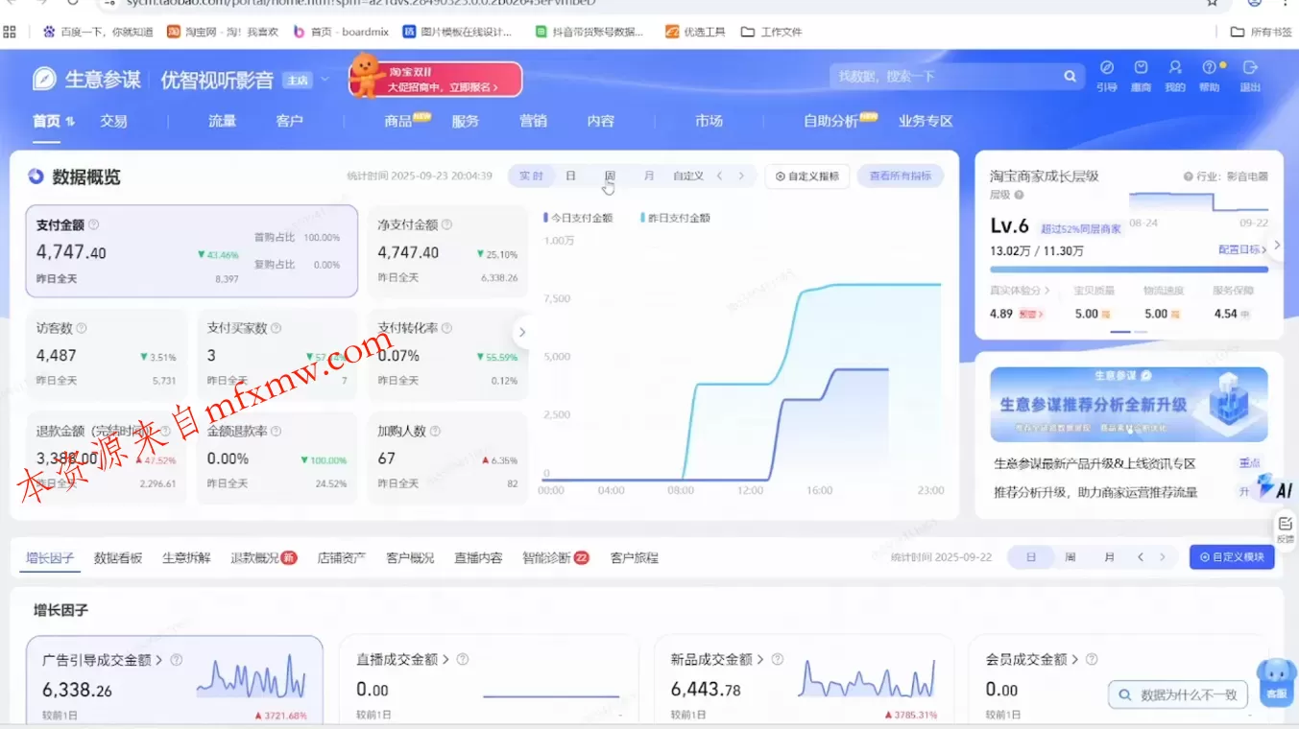Viewport: 1299px width, 729px height.
Task: Go to next date in lower module
Action: [1163, 557]
